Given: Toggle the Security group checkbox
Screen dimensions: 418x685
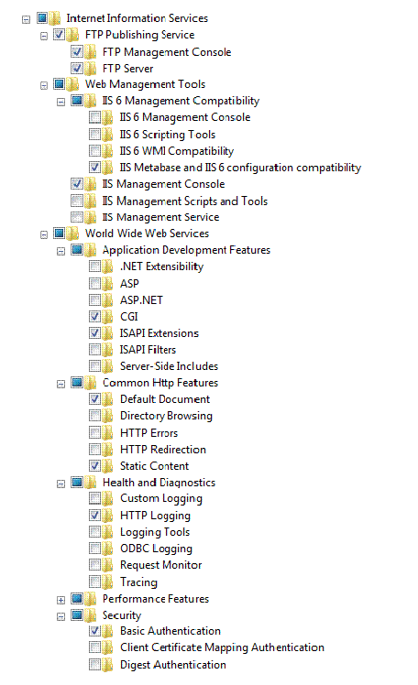Looking at the screenshot, I should 77,614.
